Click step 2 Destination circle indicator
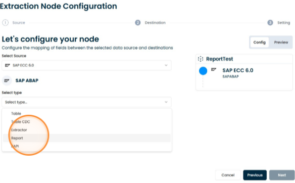The width and height of the screenshot is (295, 183). [x=138, y=23]
